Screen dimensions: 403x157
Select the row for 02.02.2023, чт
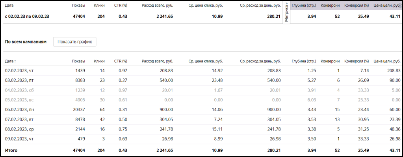point(202,71)
